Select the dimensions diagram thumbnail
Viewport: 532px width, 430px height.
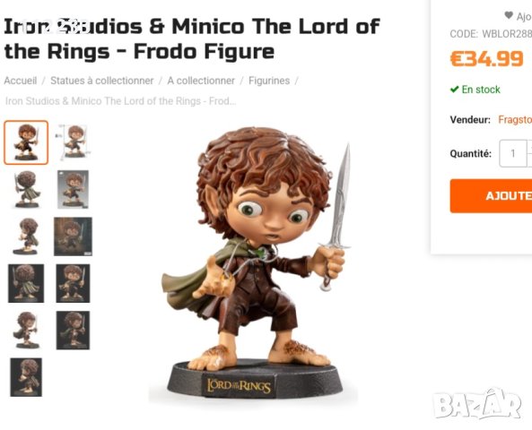[74, 142]
